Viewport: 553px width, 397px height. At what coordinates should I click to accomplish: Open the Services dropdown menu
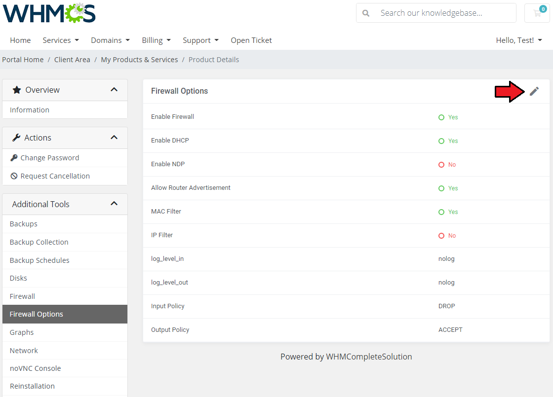tap(61, 40)
